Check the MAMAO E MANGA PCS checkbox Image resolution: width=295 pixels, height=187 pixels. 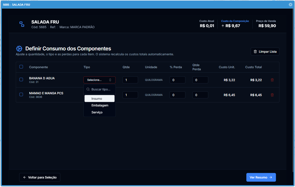point(21,95)
